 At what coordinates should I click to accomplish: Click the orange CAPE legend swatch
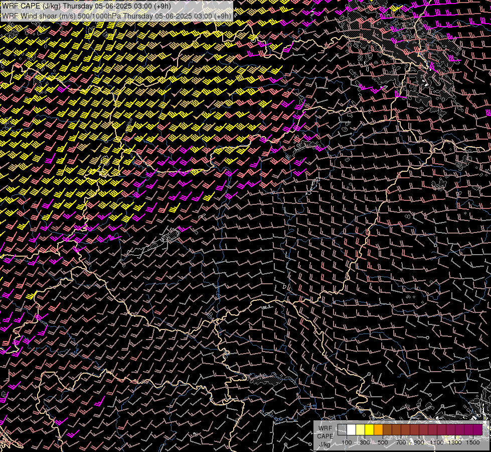pos(378,430)
